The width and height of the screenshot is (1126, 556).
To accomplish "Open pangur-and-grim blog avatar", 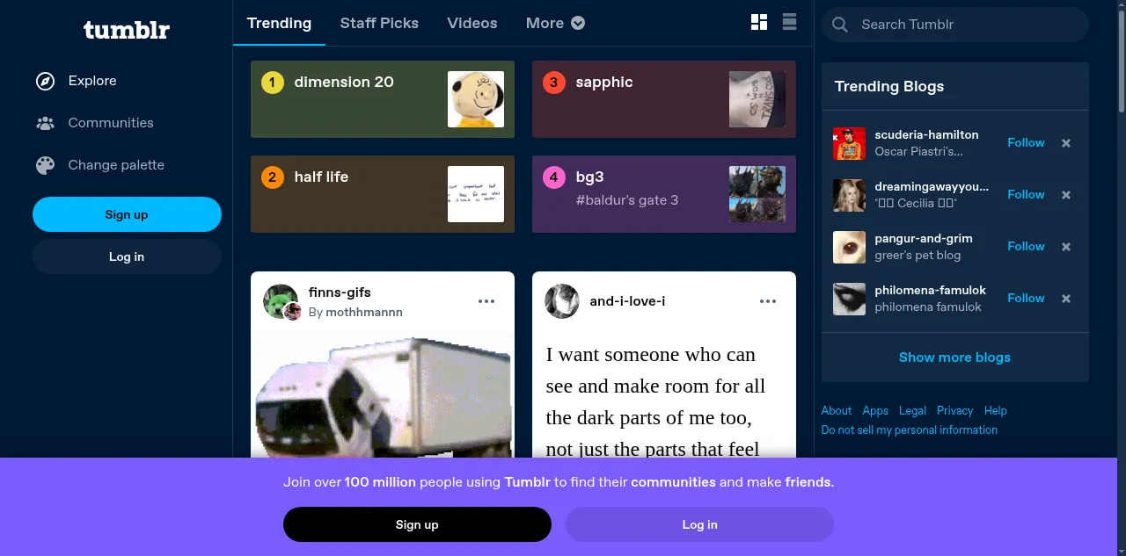I will (x=849, y=247).
